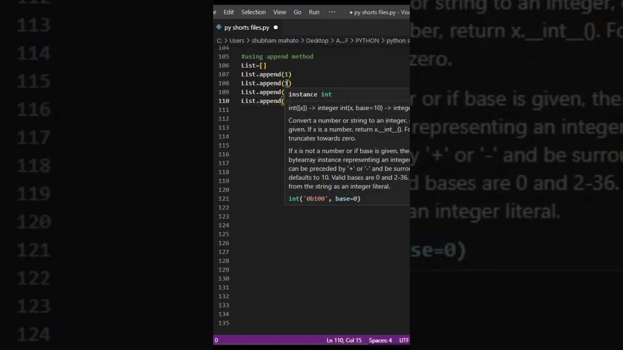Open the View menu
Image resolution: width=623 pixels, height=350 pixels.
279,12
